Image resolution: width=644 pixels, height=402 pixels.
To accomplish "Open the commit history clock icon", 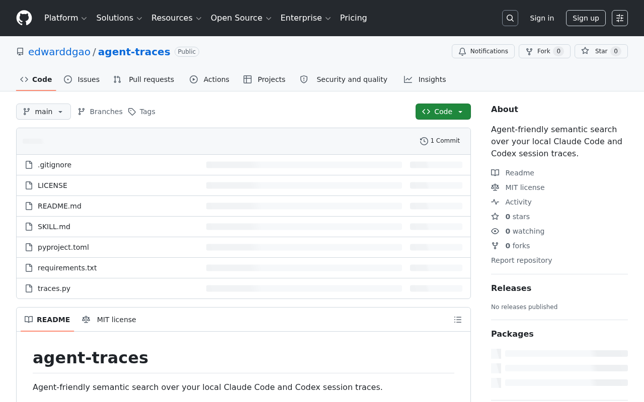I will (424, 141).
